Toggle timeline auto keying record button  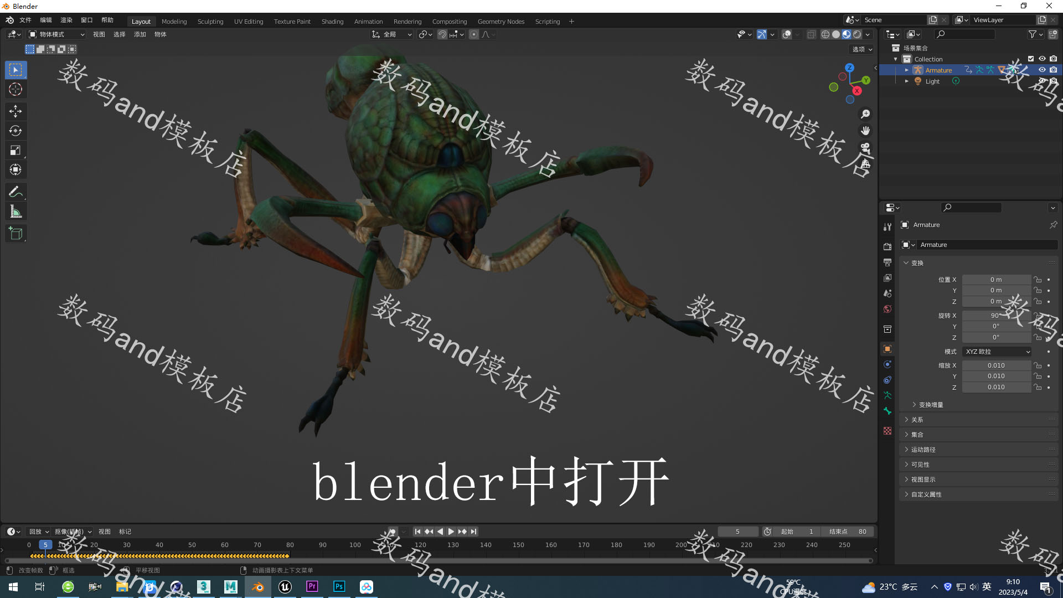click(393, 532)
